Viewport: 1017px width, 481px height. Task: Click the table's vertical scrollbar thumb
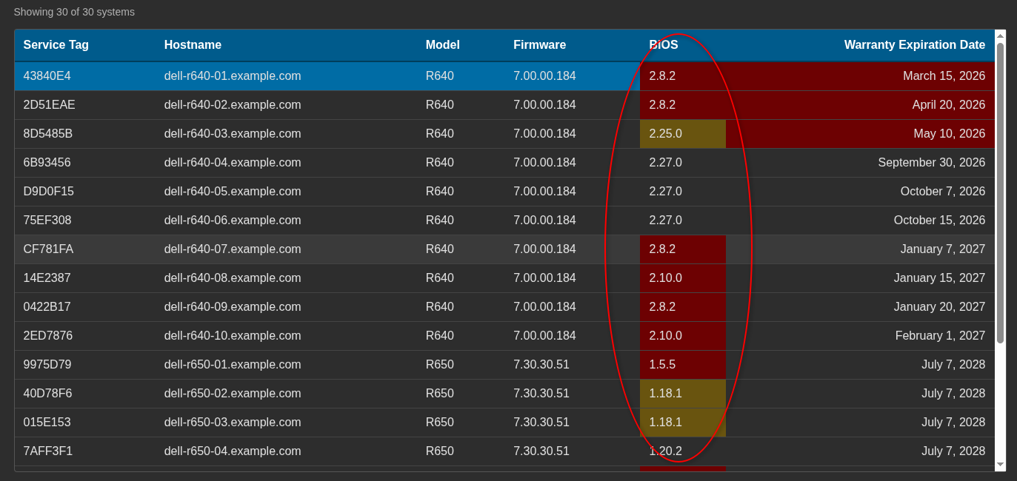coord(1000,192)
